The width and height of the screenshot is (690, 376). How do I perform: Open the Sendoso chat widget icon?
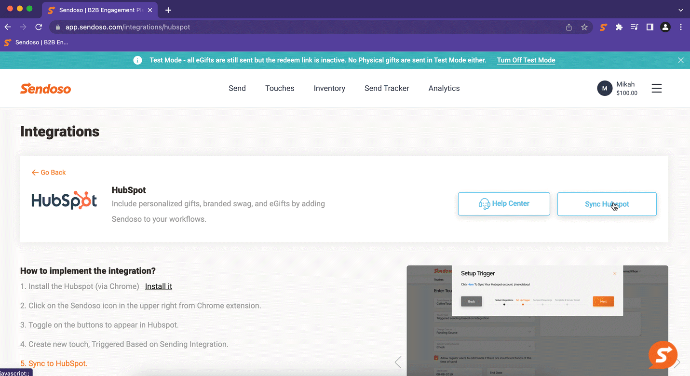coord(663,355)
